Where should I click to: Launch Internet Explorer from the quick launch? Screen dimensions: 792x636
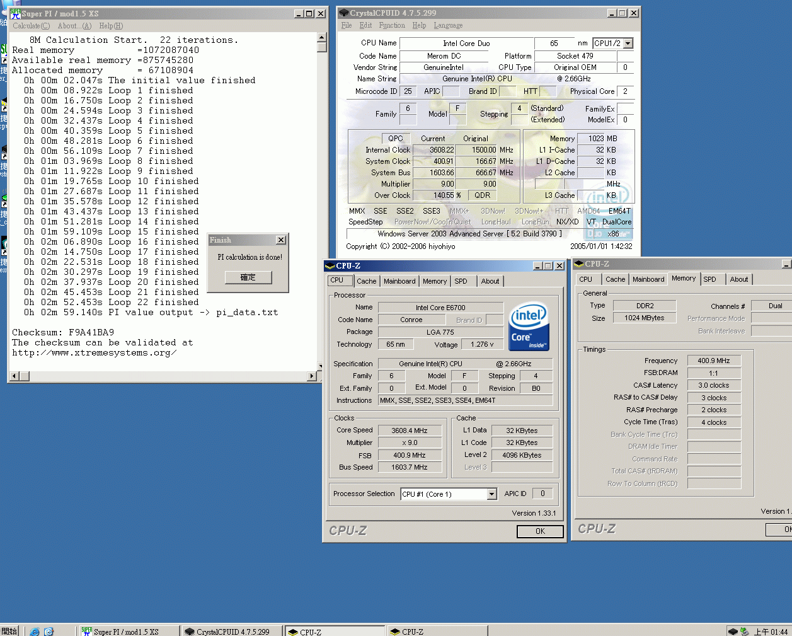(35, 631)
